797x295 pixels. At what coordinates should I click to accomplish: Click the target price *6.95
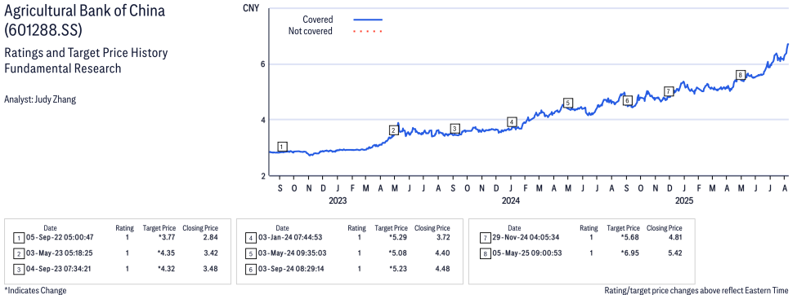point(631,253)
